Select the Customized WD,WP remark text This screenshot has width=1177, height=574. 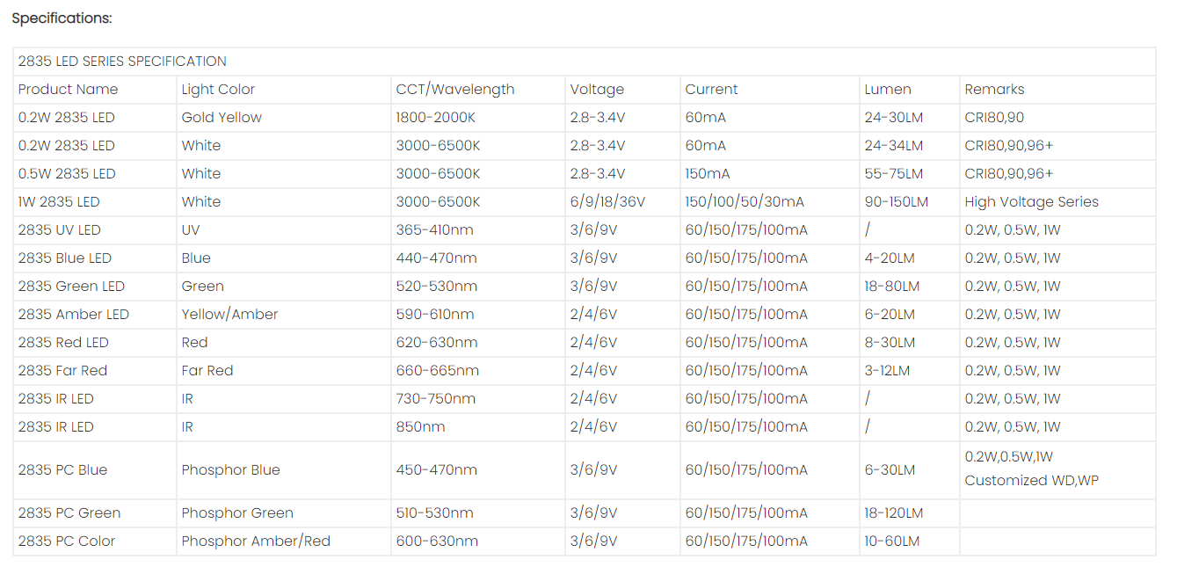(1032, 481)
